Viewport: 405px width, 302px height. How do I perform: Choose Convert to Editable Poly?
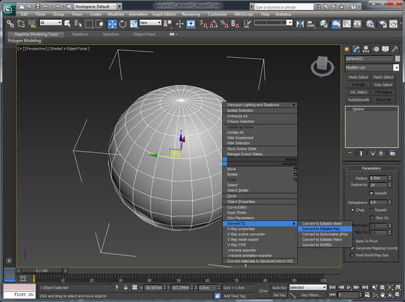tap(320, 229)
